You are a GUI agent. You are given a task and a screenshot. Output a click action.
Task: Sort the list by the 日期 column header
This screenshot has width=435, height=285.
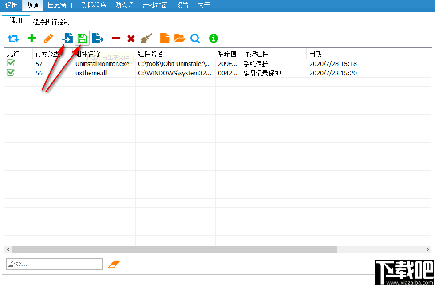pos(315,54)
